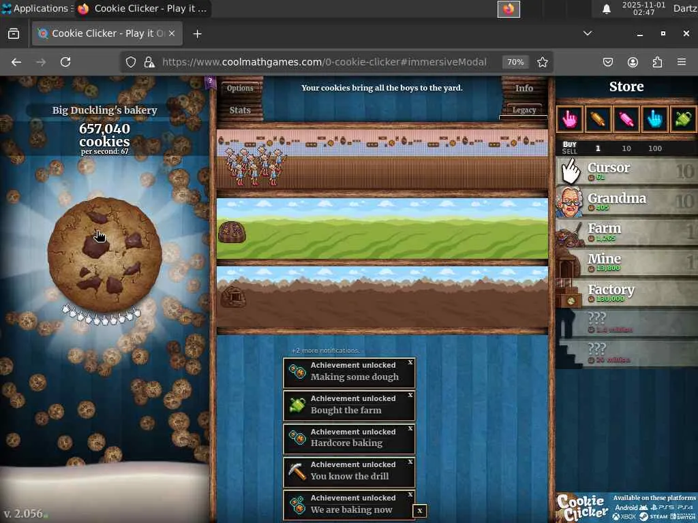Open You know the drill achievement
The image size is (698, 523).
[349, 472]
